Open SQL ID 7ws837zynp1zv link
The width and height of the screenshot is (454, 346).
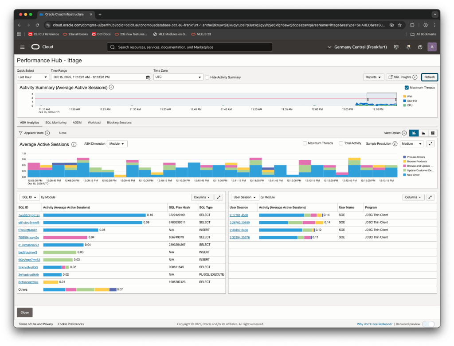[x=29, y=215]
